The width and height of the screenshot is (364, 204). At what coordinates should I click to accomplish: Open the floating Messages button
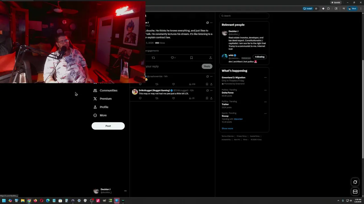pos(355,192)
